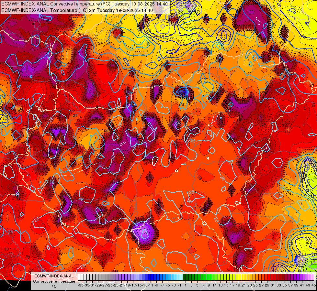Pick the orange legend swatch above value 25
This screenshot has height=291, width=317.
(255, 277)
